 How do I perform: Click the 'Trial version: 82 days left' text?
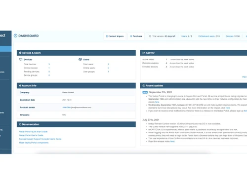[164, 36]
